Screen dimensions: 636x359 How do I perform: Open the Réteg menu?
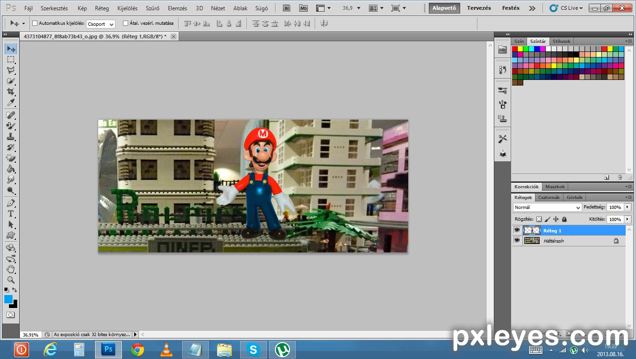click(x=102, y=8)
